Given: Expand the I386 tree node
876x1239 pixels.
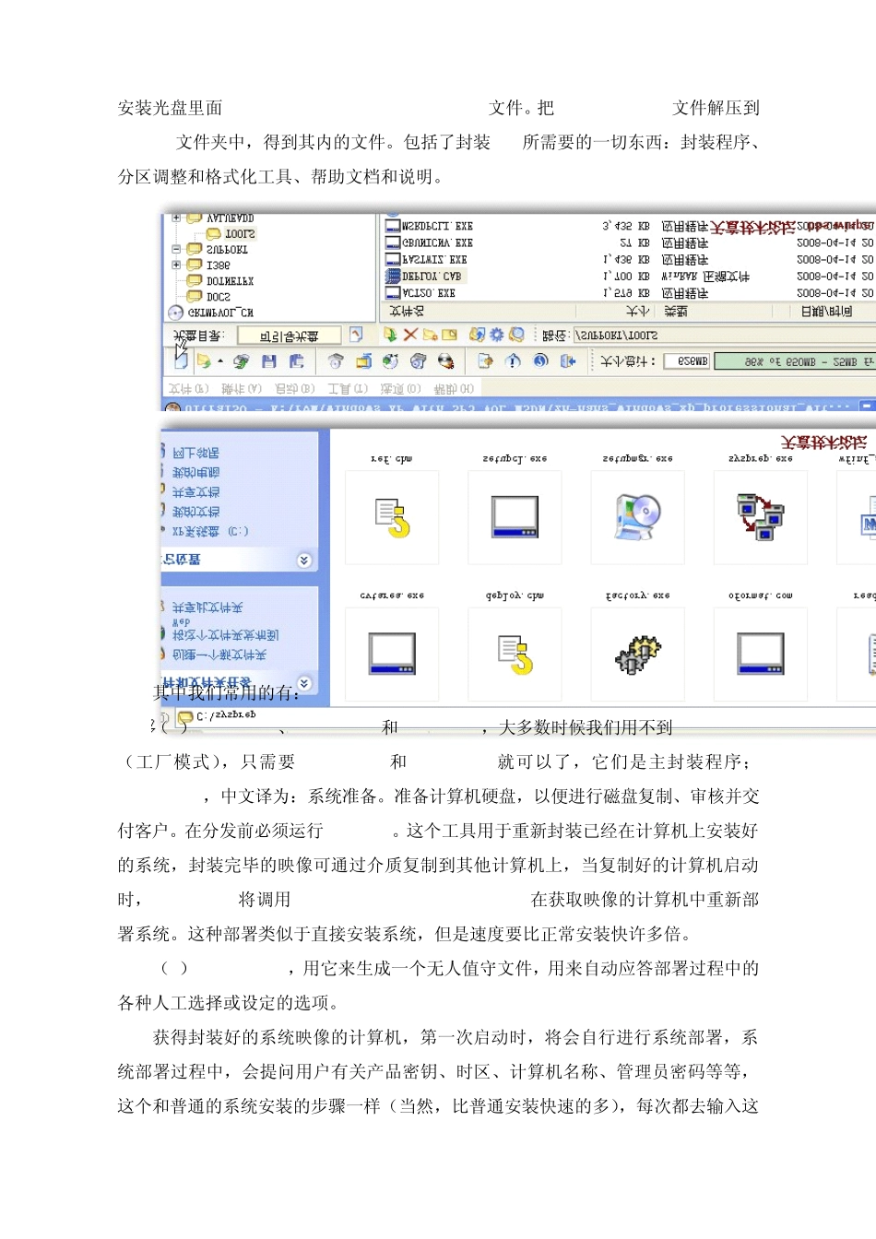Looking at the screenshot, I should [176, 265].
